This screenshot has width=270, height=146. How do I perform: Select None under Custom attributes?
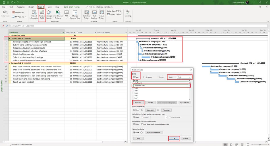pos(134,110)
